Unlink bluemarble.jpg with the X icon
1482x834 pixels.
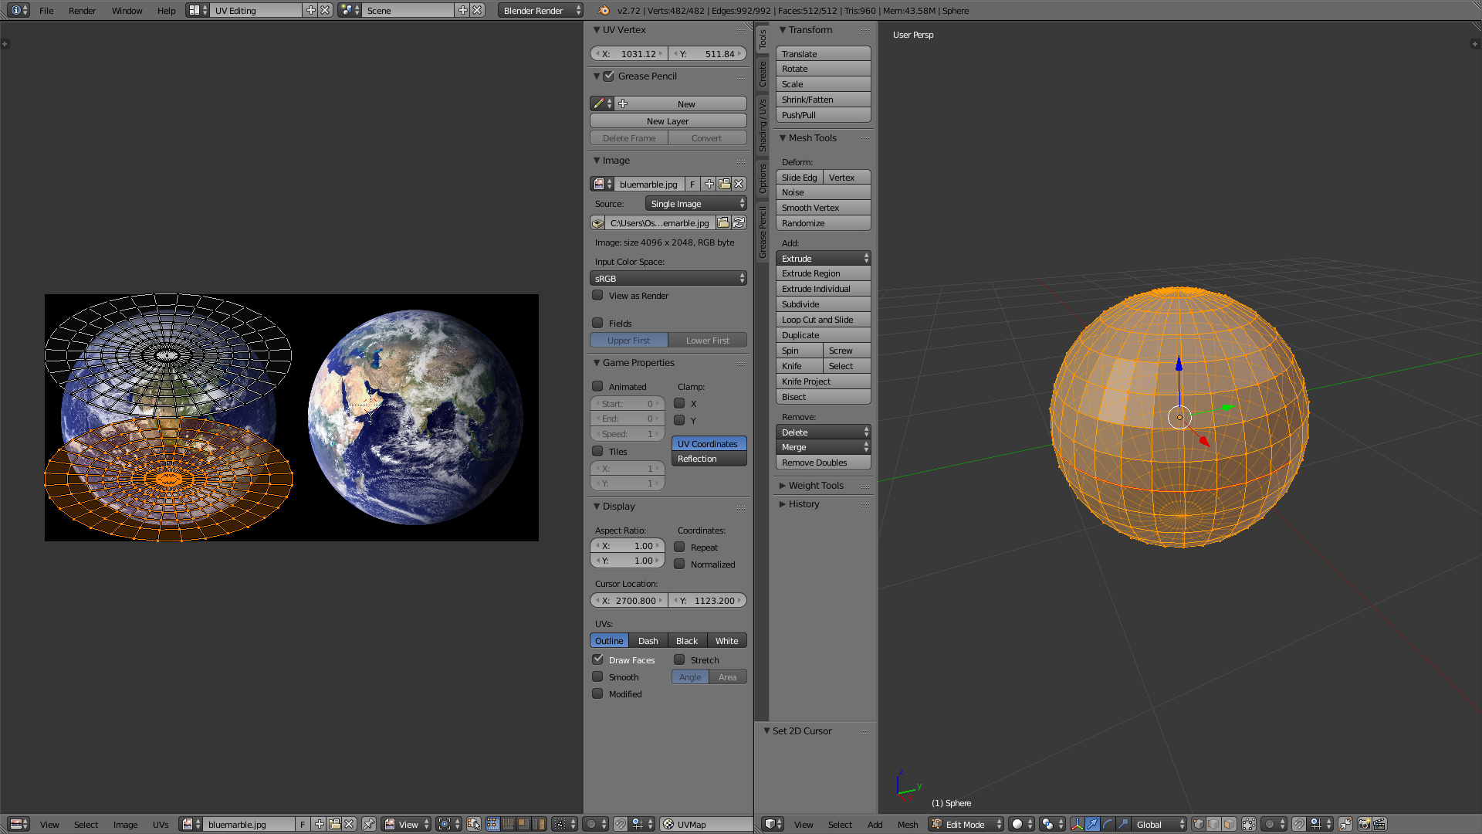pyautogui.click(x=739, y=184)
